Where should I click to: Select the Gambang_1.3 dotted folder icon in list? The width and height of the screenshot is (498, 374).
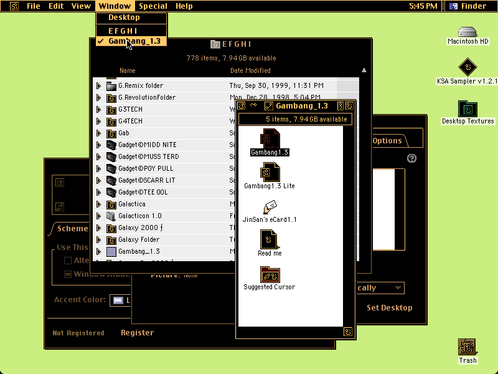[111, 252]
